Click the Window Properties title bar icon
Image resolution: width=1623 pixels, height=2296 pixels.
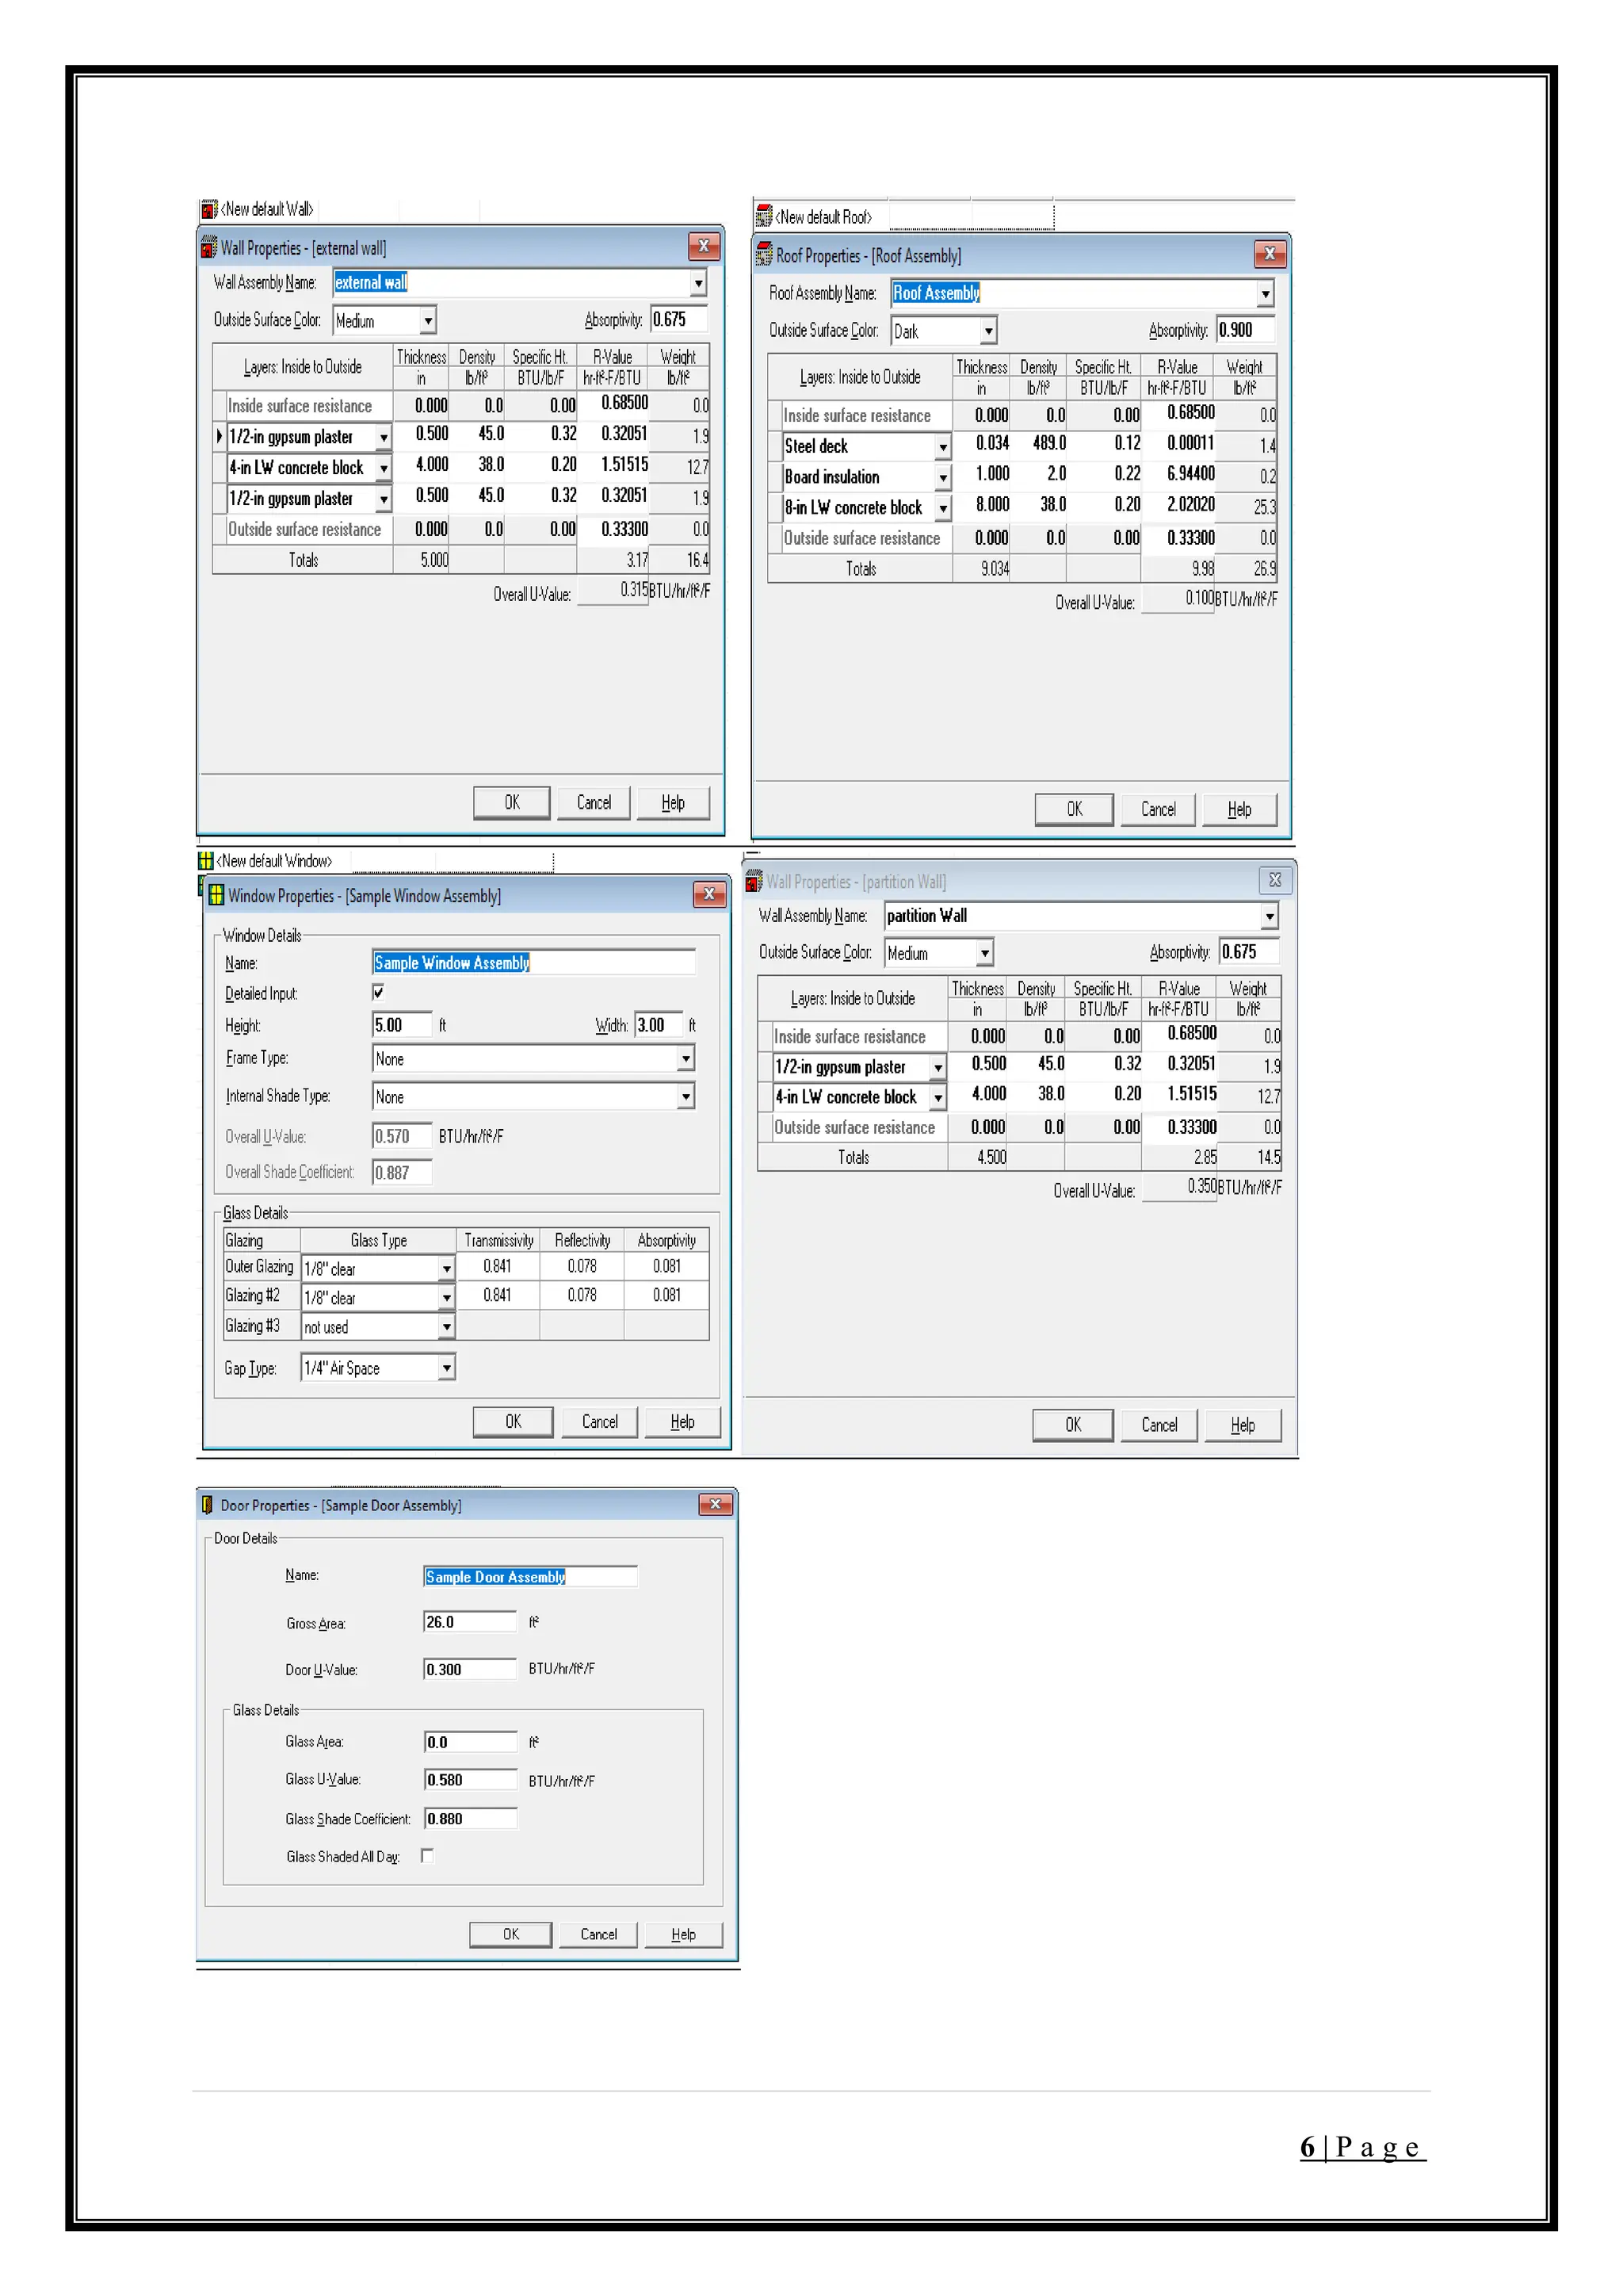[x=216, y=895]
